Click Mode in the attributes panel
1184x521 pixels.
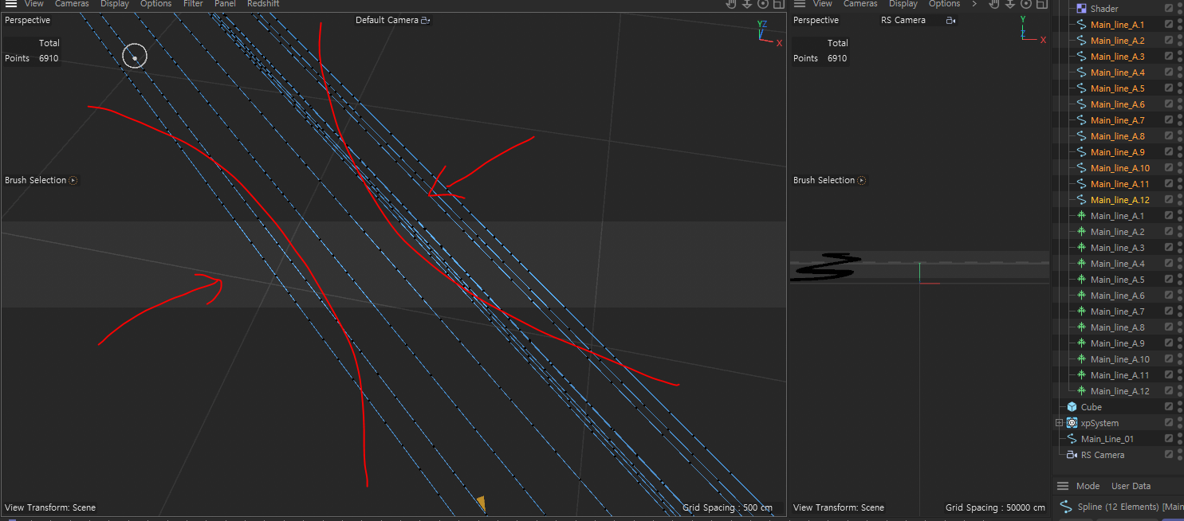click(1088, 486)
